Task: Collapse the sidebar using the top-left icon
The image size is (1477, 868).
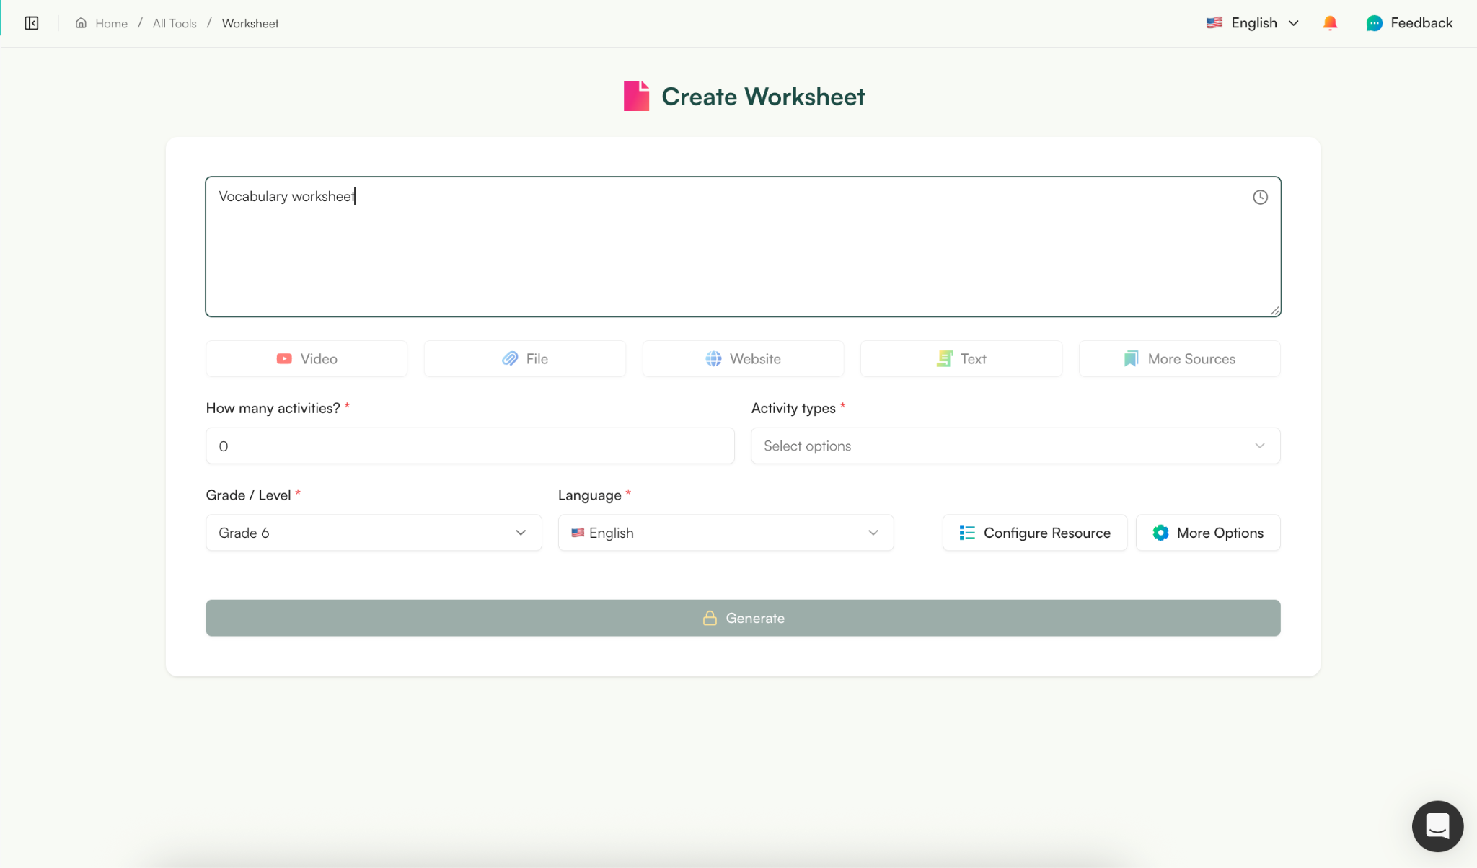Action: 32,22
